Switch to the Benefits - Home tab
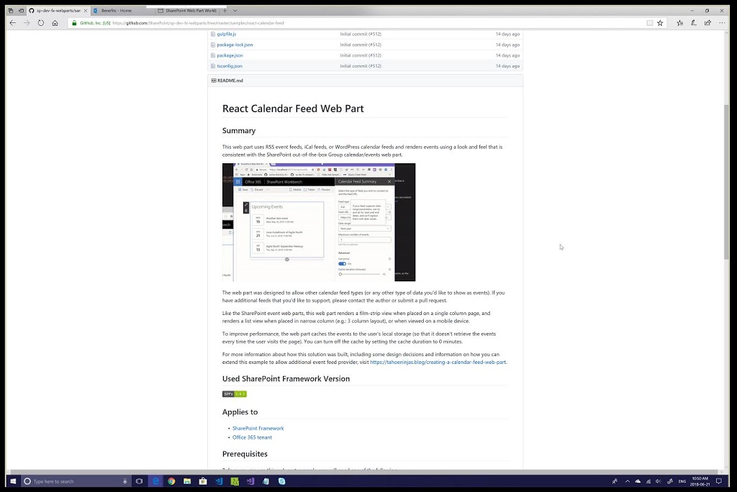This screenshot has height=492, width=737. pyautogui.click(x=121, y=10)
